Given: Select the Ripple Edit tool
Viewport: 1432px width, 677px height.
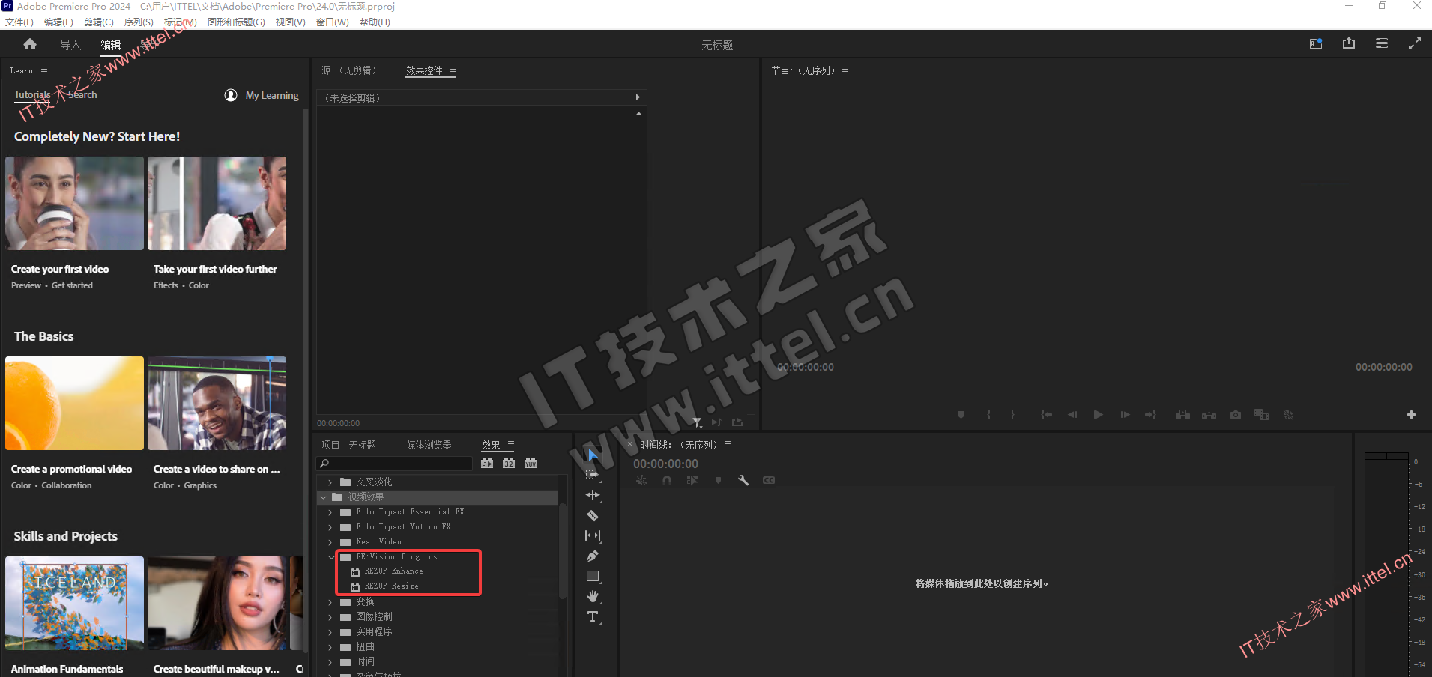Looking at the screenshot, I should tap(593, 495).
